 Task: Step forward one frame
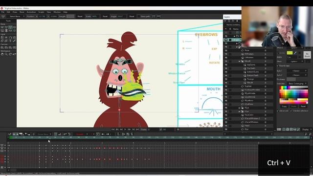point(129,130)
